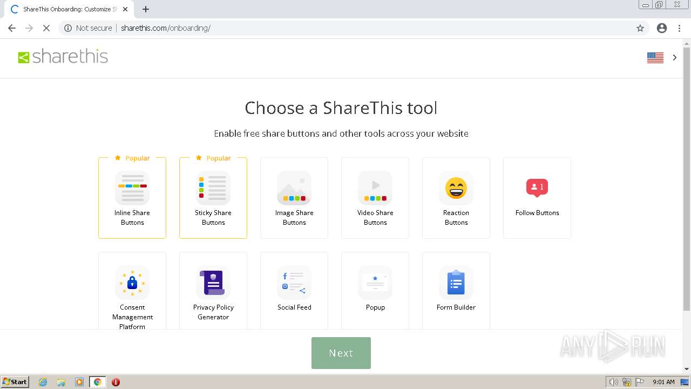Bookmark this page with the star icon
The width and height of the screenshot is (691, 389).
click(x=640, y=28)
